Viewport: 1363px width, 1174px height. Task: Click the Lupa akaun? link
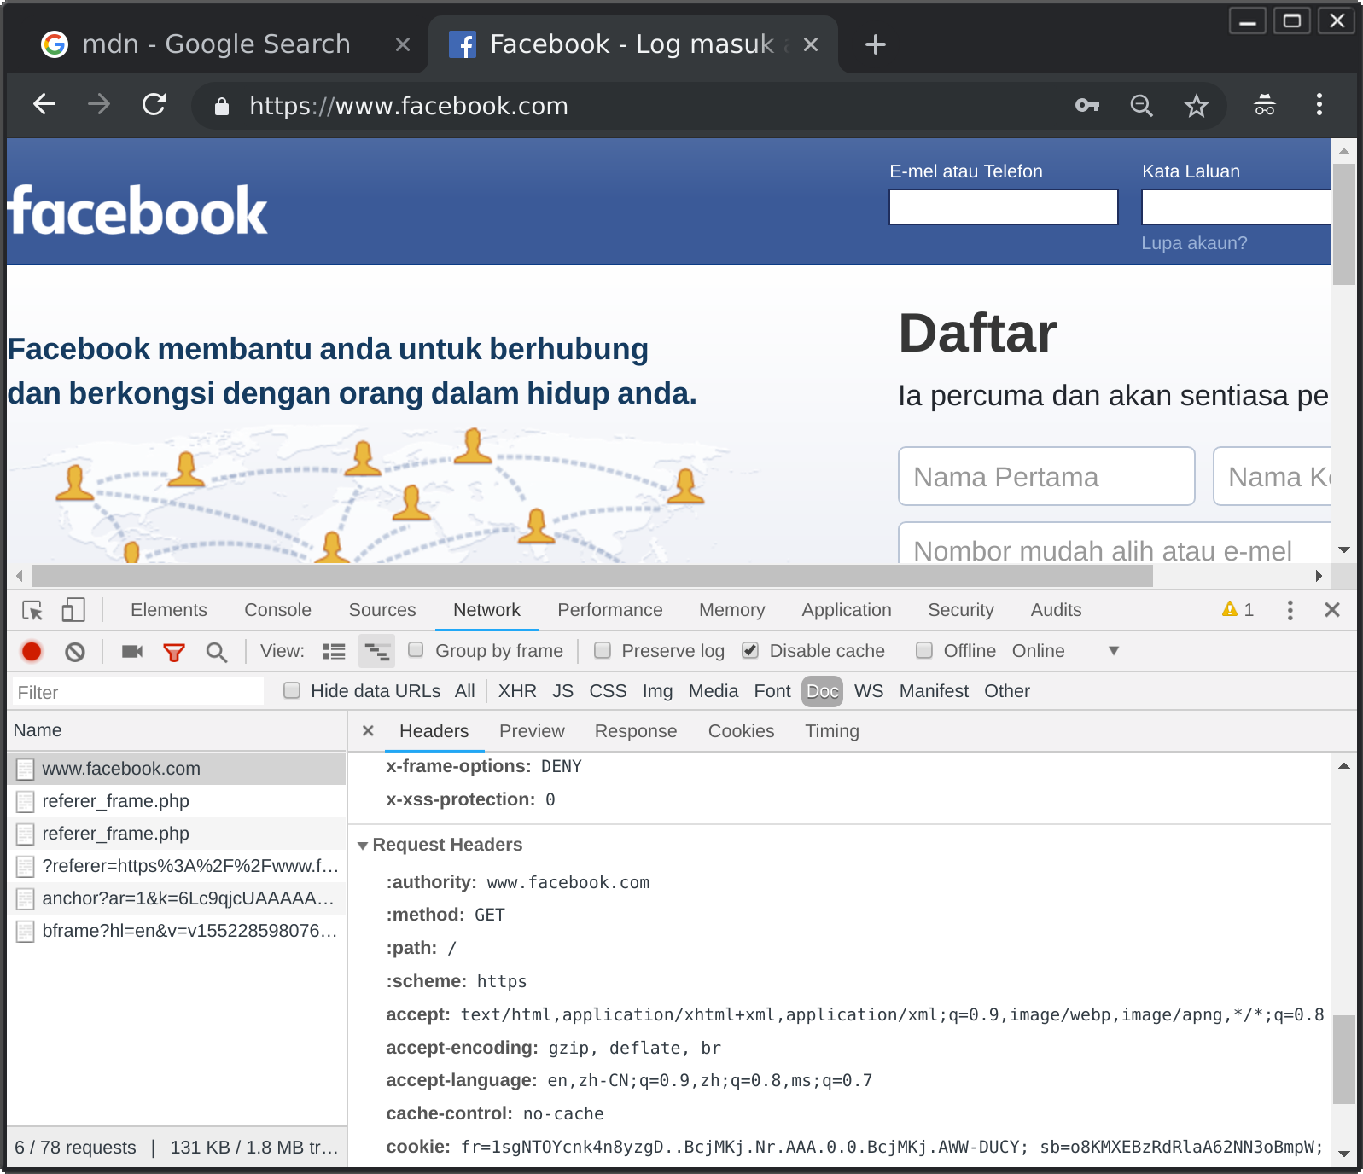pyautogui.click(x=1194, y=243)
